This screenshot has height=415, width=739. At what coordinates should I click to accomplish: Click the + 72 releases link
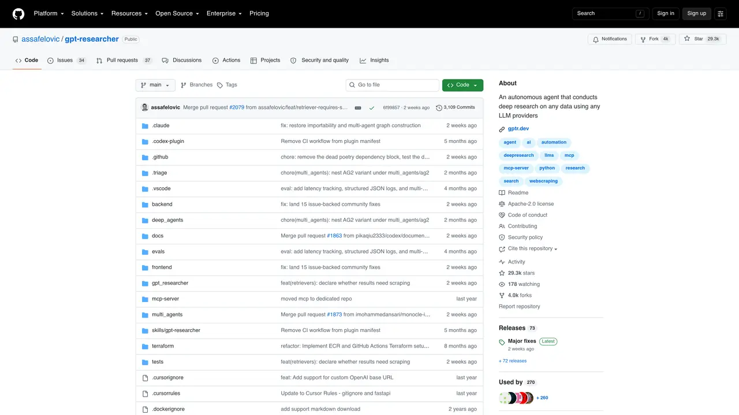coord(513,361)
